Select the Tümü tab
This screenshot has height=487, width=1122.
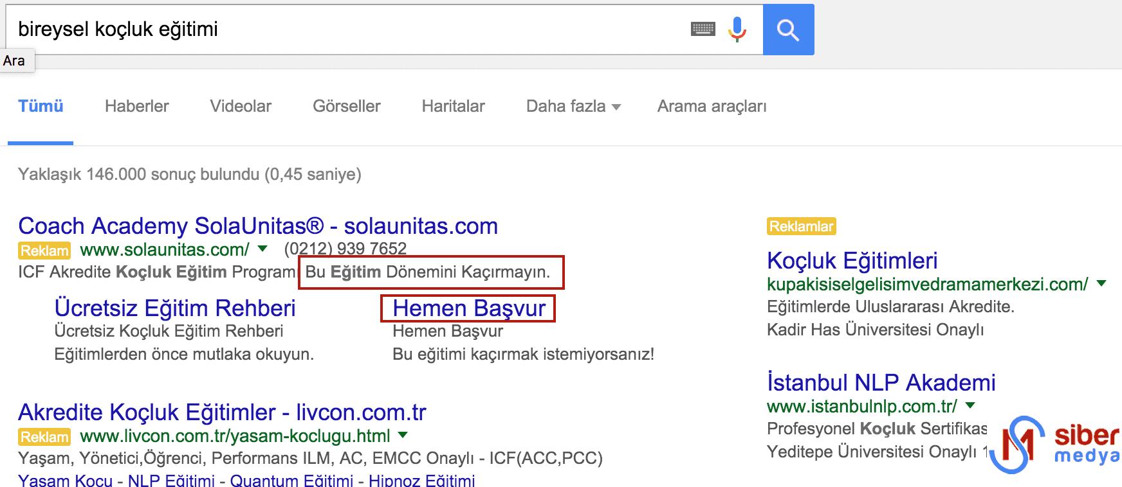click(x=41, y=106)
